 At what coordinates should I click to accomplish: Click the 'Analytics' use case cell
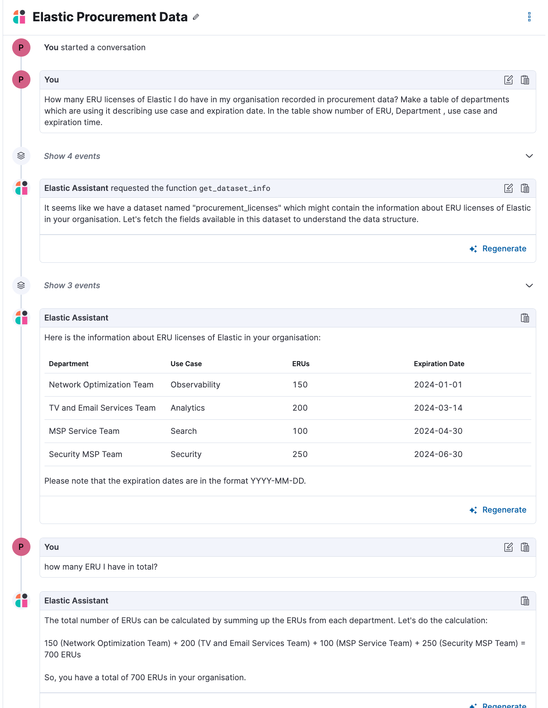point(188,408)
